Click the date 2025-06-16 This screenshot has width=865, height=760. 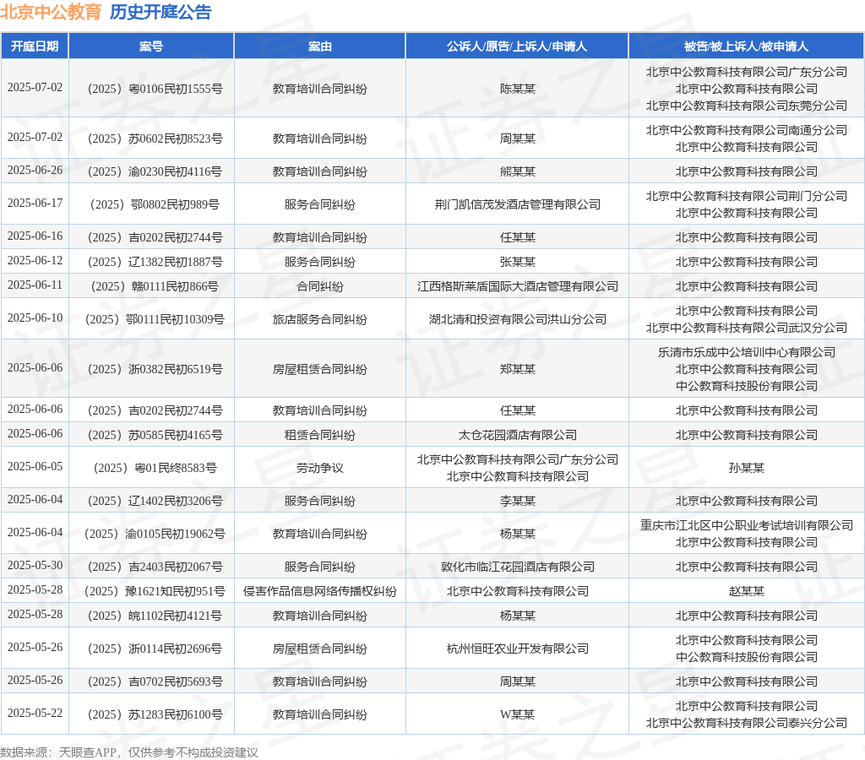coord(35,236)
